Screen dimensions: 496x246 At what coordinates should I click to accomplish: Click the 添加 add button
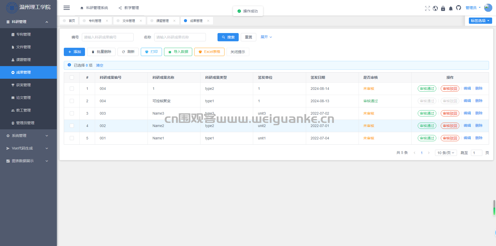pos(74,52)
